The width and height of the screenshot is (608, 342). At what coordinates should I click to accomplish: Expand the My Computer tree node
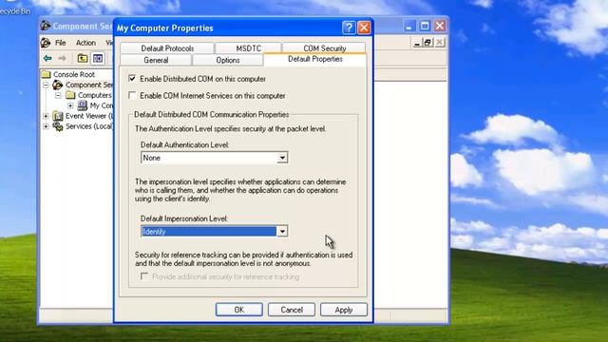point(70,105)
